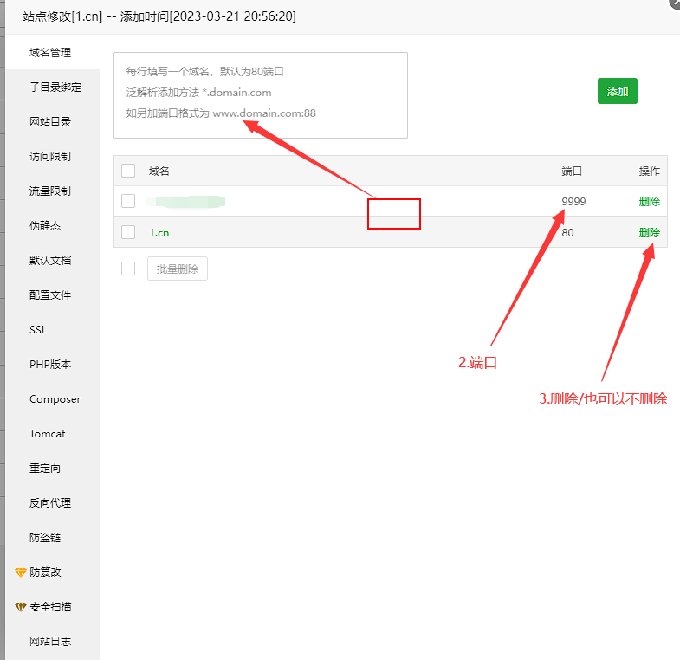The width and height of the screenshot is (680, 660).
Task: Click the diamond icon beside 防篡改
Action: (x=21, y=573)
